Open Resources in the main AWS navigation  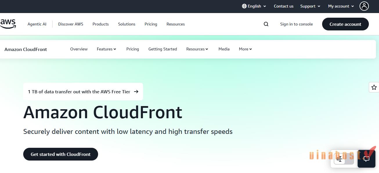point(176,24)
